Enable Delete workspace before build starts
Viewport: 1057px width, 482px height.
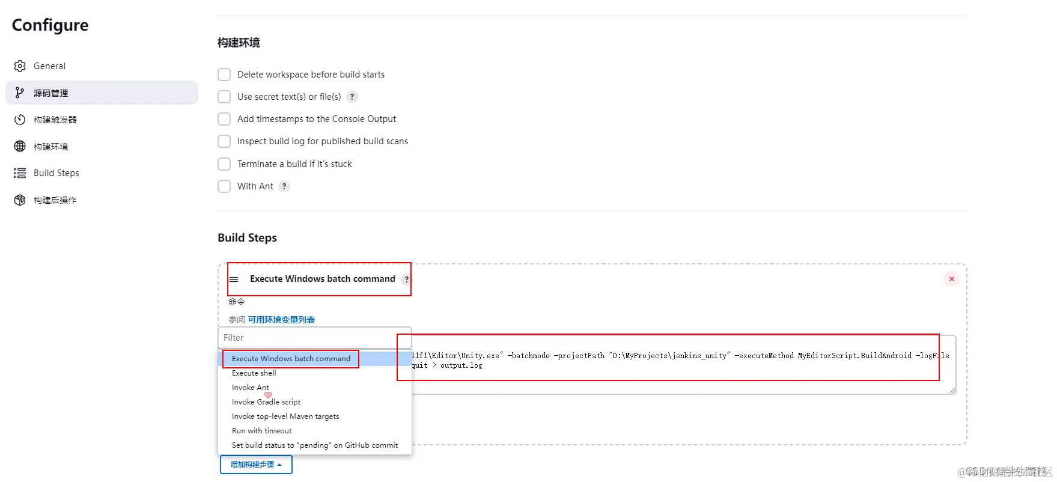coord(224,75)
